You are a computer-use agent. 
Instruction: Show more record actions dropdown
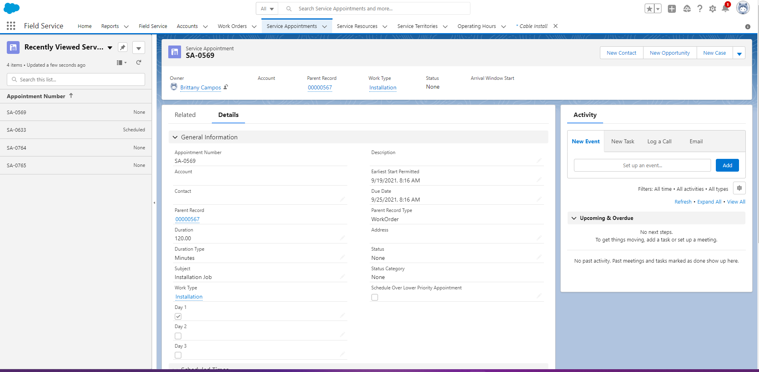(739, 53)
